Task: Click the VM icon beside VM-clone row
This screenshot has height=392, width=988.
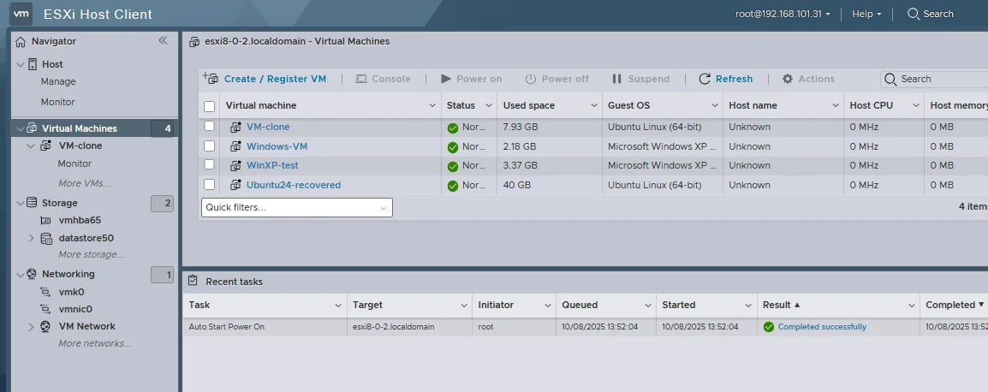Action: pyautogui.click(x=235, y=127)
